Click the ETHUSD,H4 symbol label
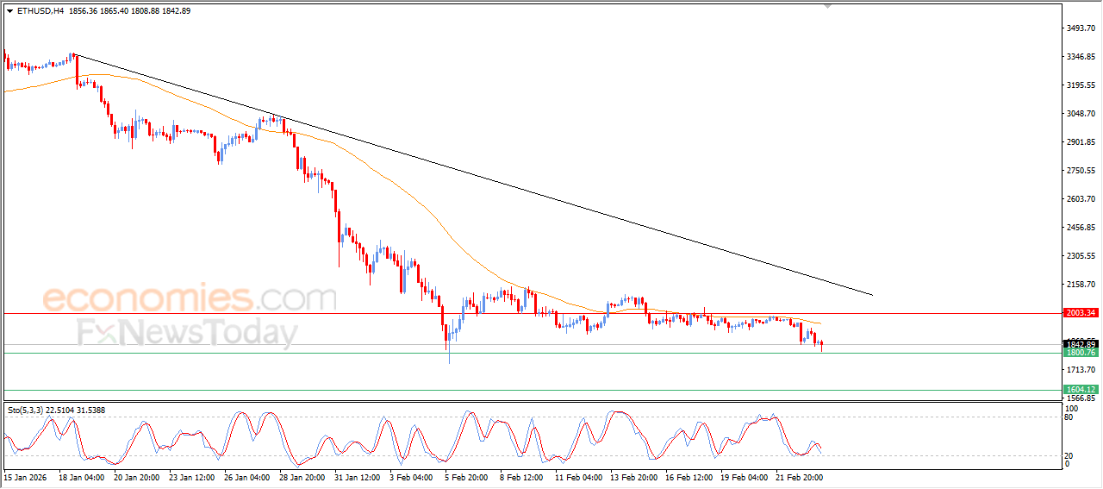Screen dimensions: 1103x489 pyautogui.click(x=40, y=11)
